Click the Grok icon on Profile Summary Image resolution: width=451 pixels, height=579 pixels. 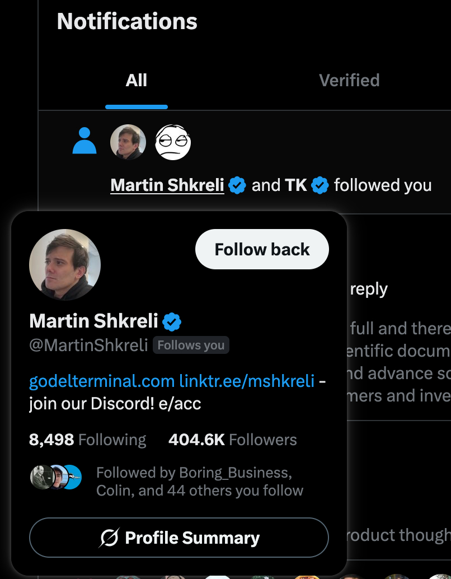pyautogui.click(x=109, y=538)
